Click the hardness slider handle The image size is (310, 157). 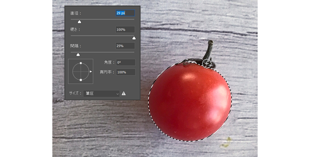click(134, 38)
